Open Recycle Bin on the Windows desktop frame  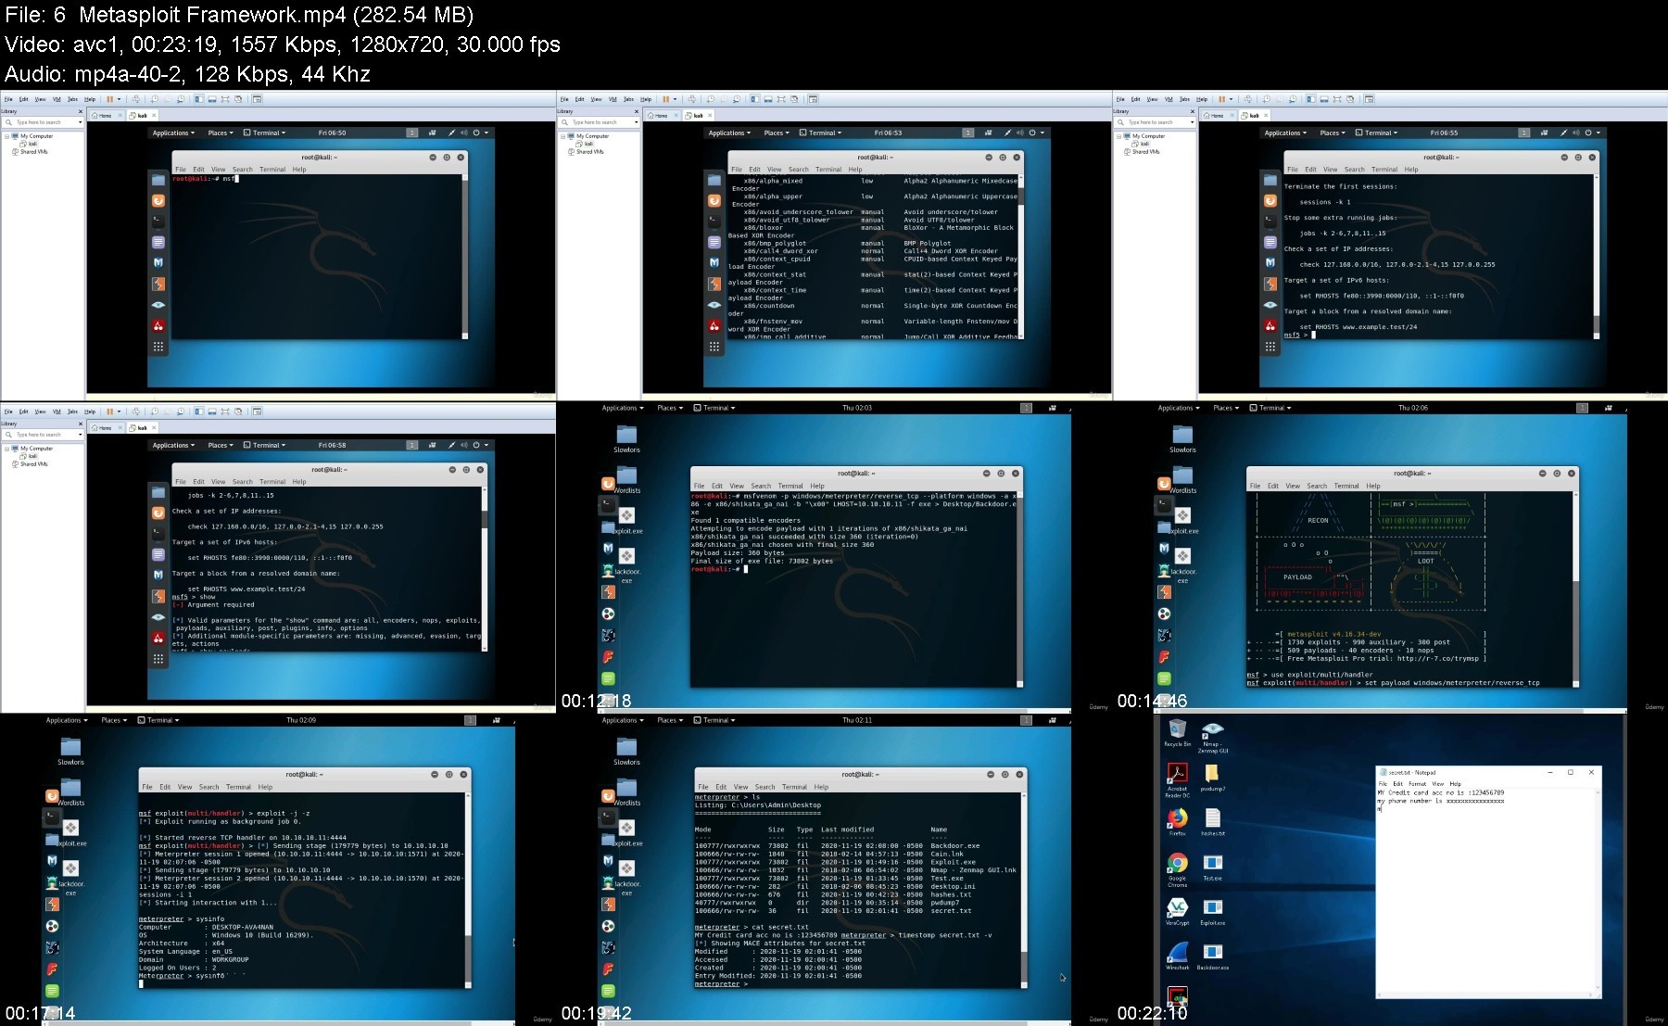1177,733
